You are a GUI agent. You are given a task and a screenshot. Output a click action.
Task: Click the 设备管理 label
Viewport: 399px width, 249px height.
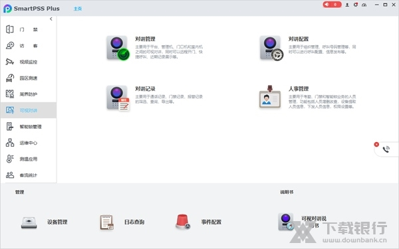pyautogui.click(x=57, y=222)
